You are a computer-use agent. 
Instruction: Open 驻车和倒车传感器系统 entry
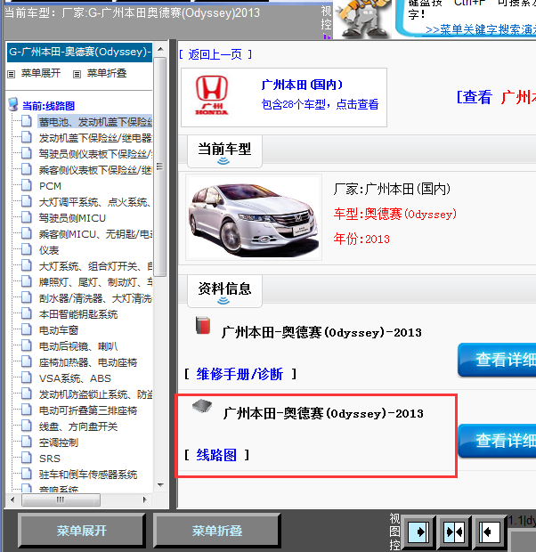[x=88, y=475]
